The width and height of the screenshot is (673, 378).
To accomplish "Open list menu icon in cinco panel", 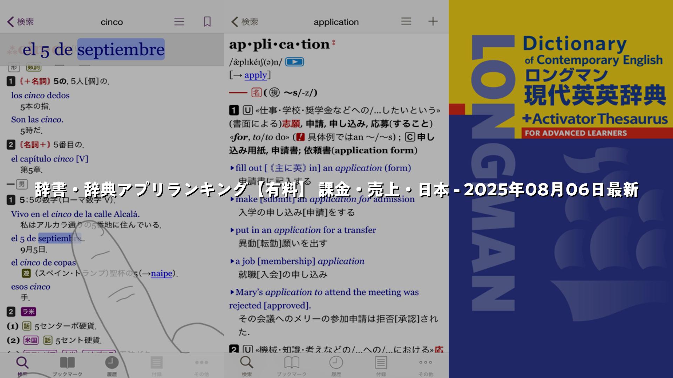I will pyautogui.click(x=179, y=22).
